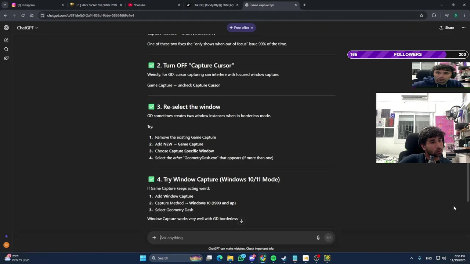
Task: Open the weather widget showing 23°C
Action: 17,258
